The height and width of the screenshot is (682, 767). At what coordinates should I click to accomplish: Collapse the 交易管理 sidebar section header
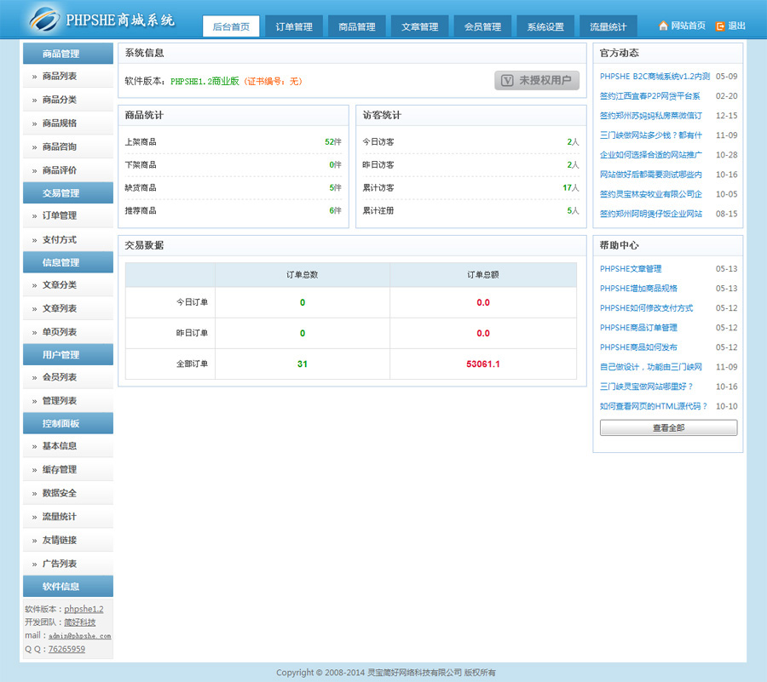[x=68, y=193]
